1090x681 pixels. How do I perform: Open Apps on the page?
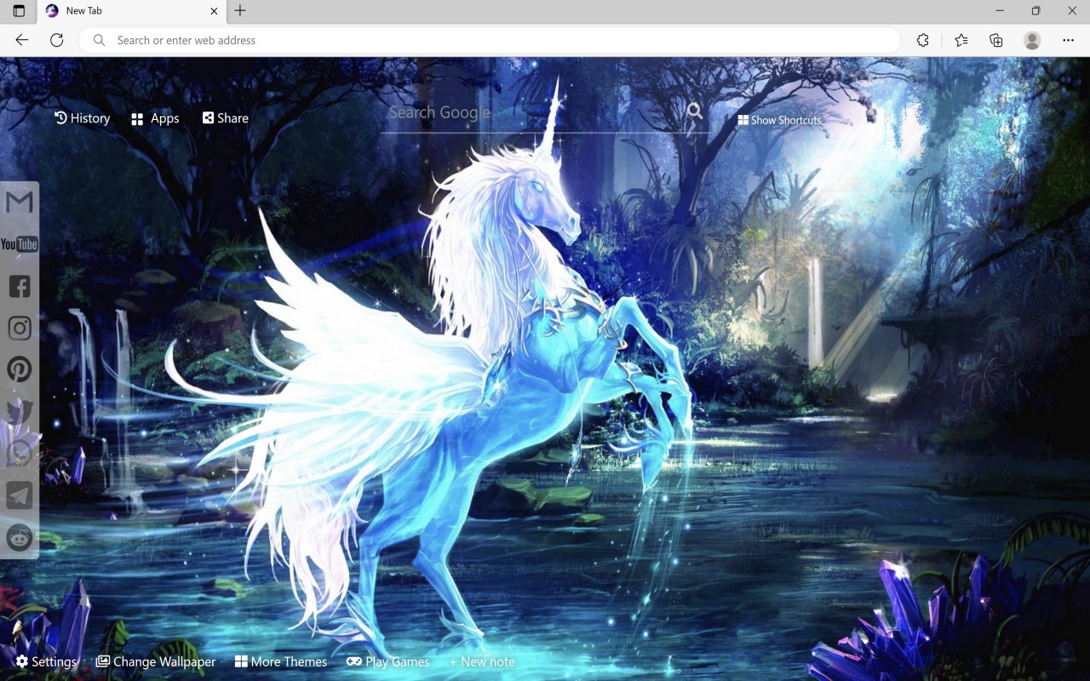coord(155,118)
